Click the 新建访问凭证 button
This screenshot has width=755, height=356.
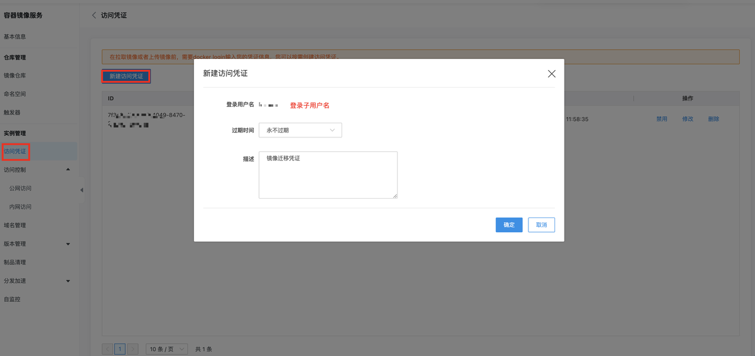point(126,76)
